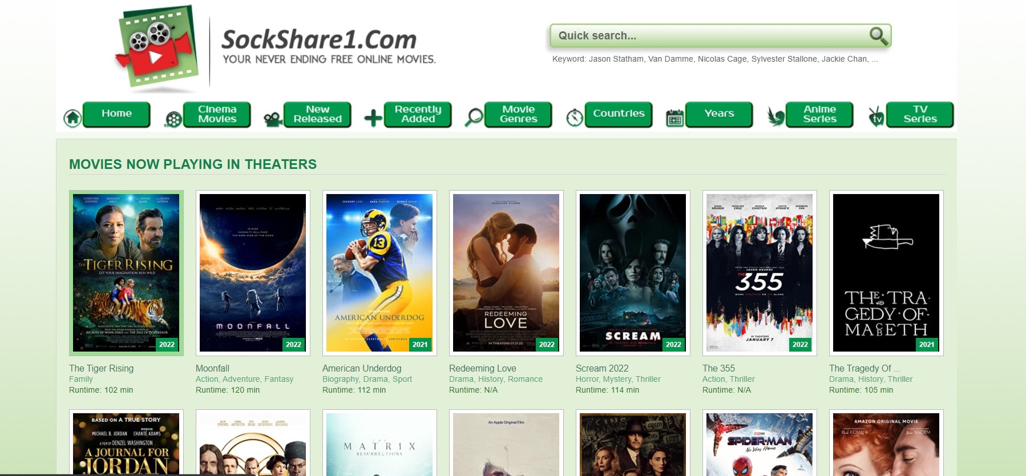Open The 355 poster
This screenshot has height=476, width=1026.
pyautogui.click(x=760, y=273)
